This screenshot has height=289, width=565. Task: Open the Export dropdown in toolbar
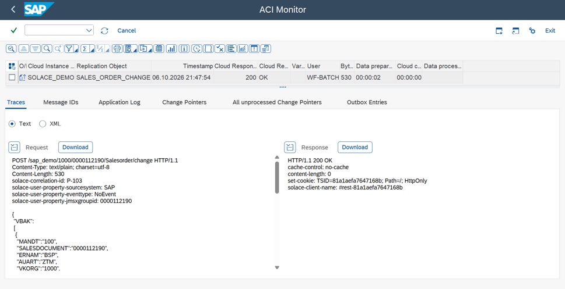coord(146,48)
